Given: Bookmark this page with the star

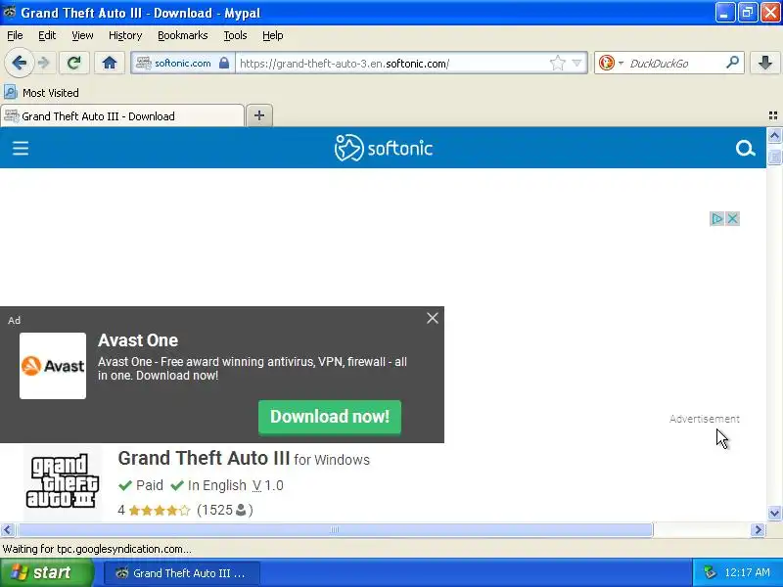Looking at the screenshot, I should (x=557, y=63).
